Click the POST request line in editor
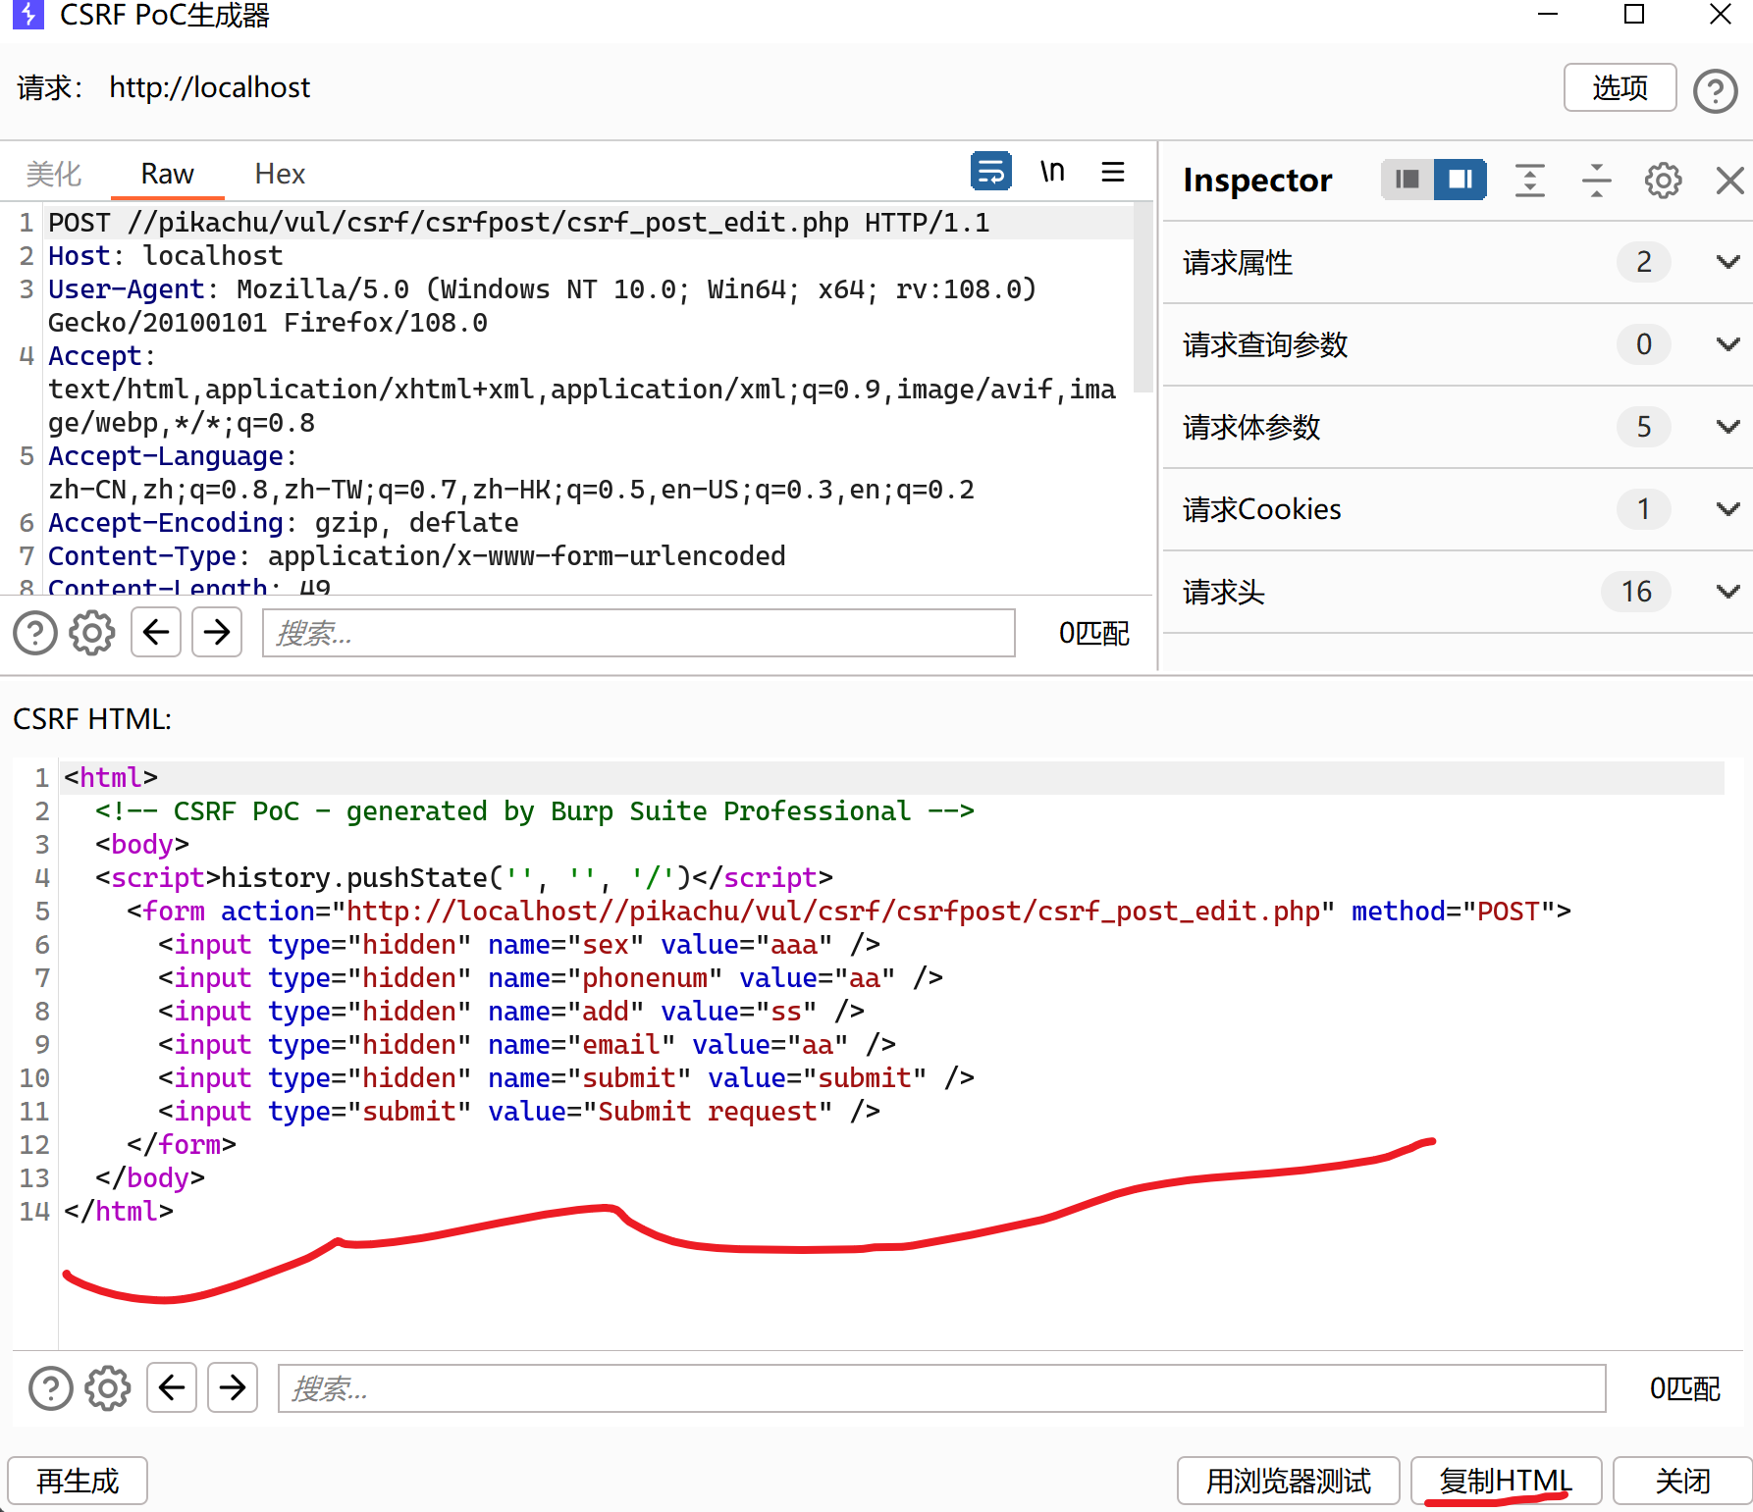Image resolution: width=1753 pixels, height=1512 pixels. pos(519,223)
